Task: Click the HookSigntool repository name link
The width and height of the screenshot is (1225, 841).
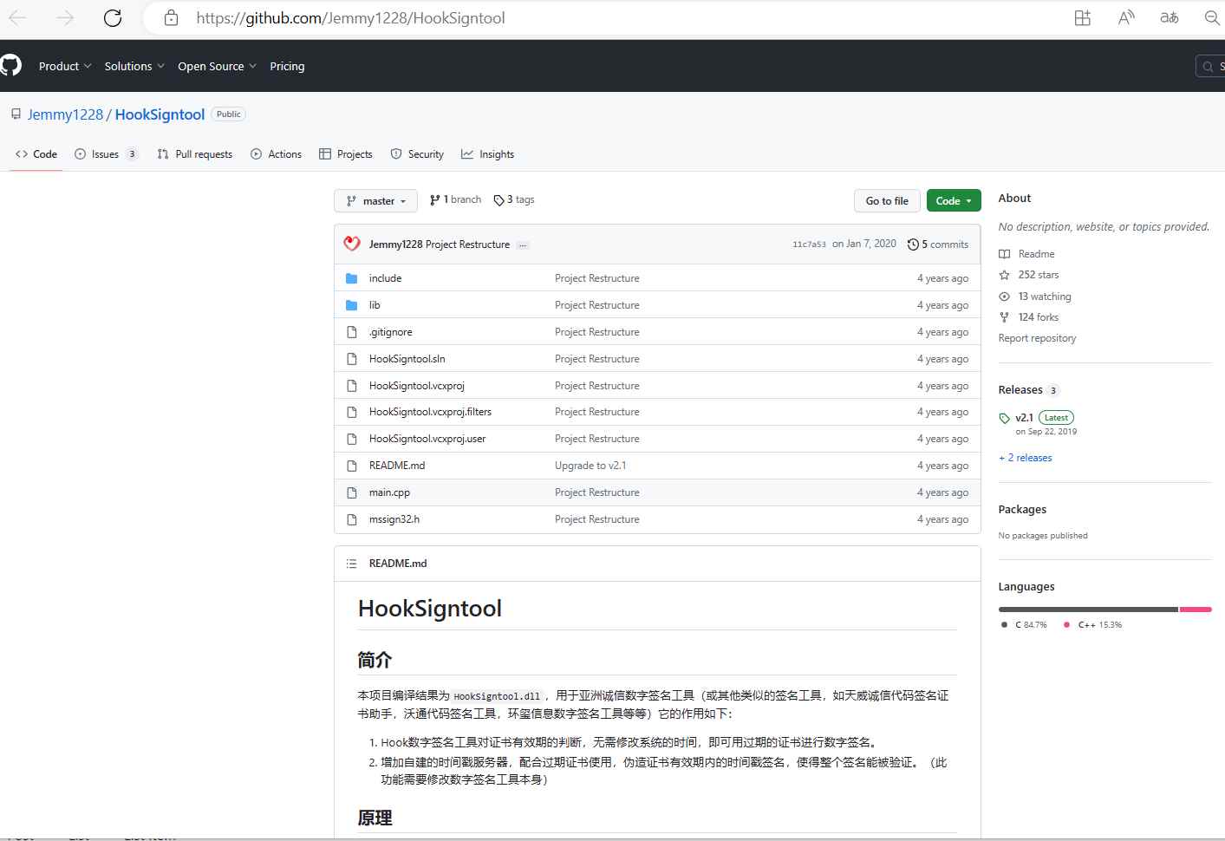Action: 160,114
